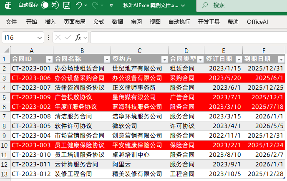287x181 pixels.
Task: Open the 合同ID filter dropdown
Action: coord(49,59)
